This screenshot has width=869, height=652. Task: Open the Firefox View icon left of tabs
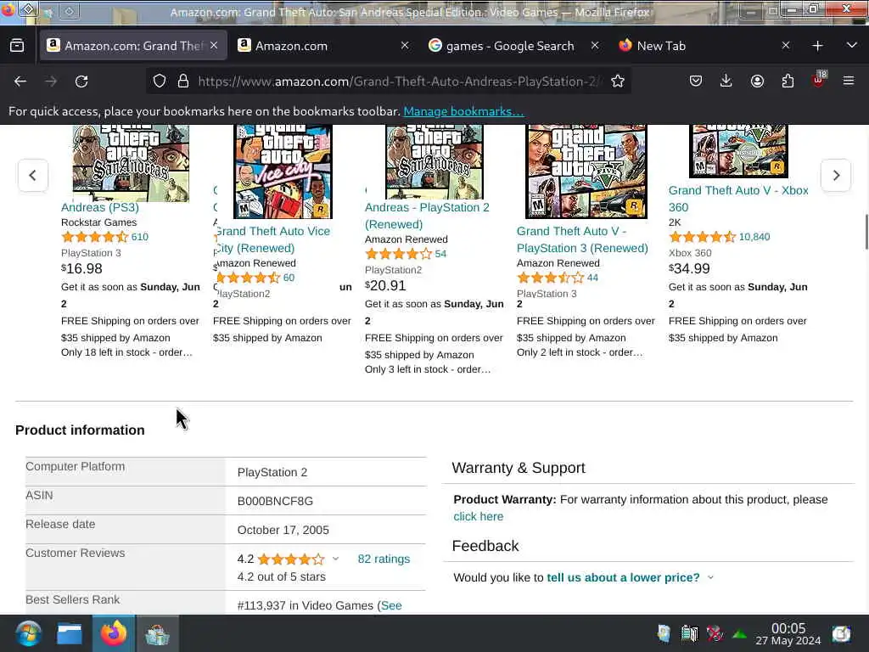(x=17, y=46)
